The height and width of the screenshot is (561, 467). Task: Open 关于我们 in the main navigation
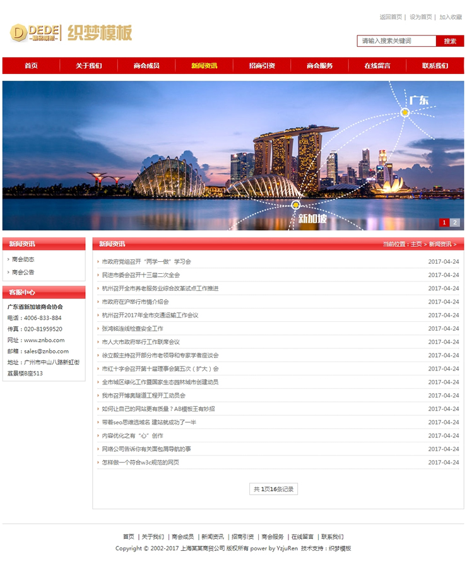point(88,66)
